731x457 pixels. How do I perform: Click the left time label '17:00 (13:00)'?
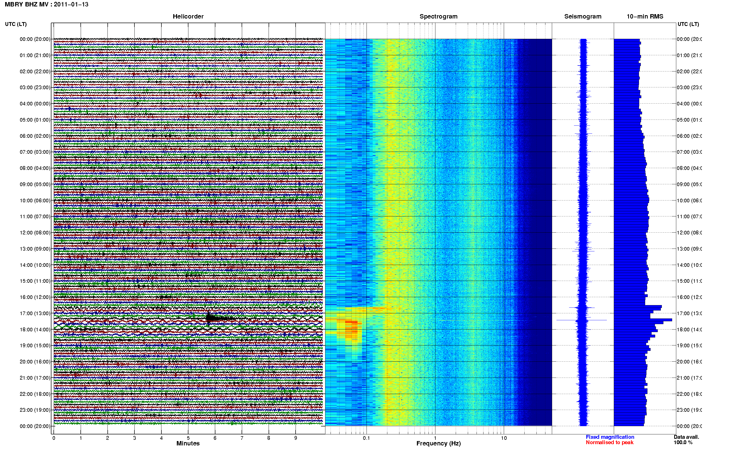point(35,313)
